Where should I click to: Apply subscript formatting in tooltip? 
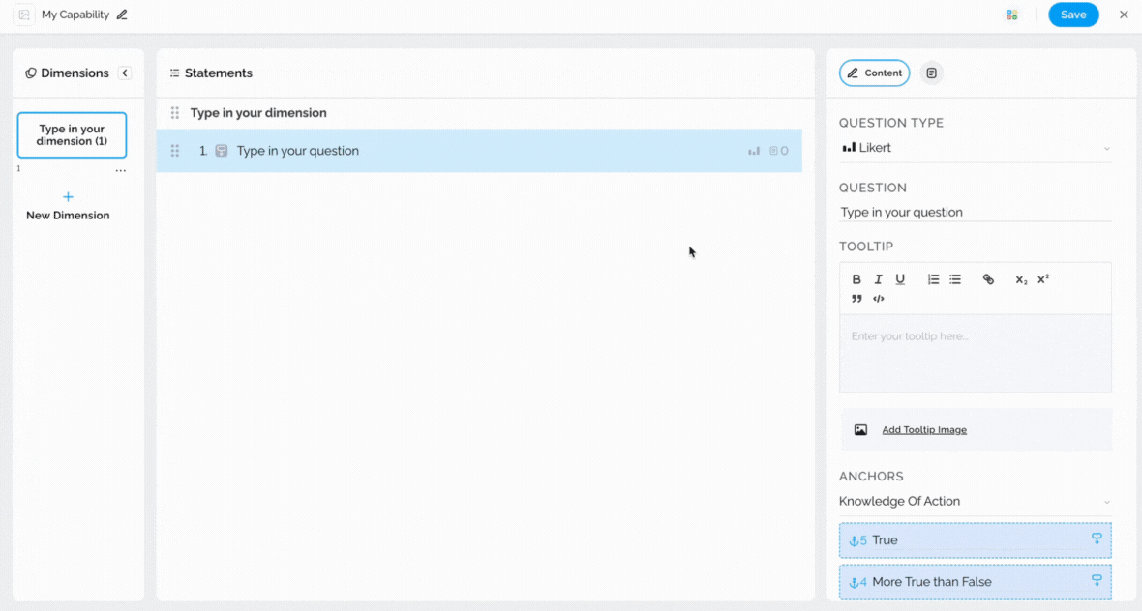1021,279
